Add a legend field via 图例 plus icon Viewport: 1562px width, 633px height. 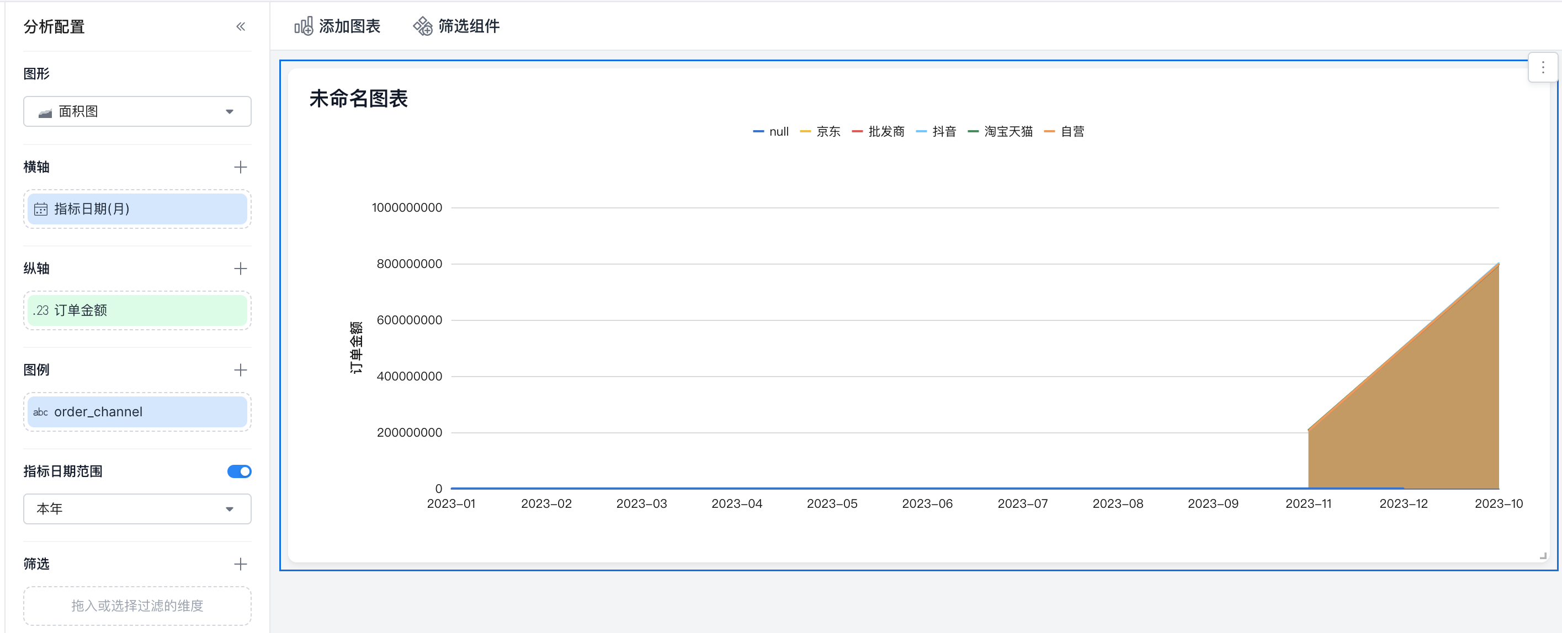click(241, 370)
